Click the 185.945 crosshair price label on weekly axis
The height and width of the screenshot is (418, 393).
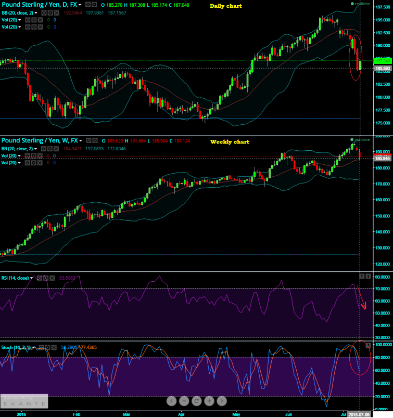[x=383, y=159]
